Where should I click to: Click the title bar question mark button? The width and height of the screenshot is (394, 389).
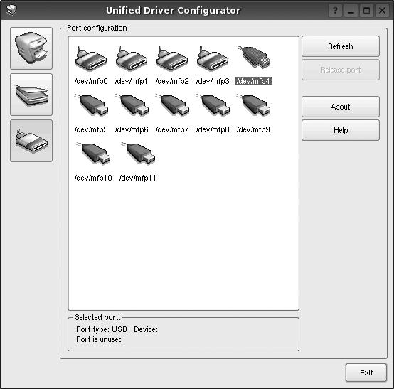point(335,11)
